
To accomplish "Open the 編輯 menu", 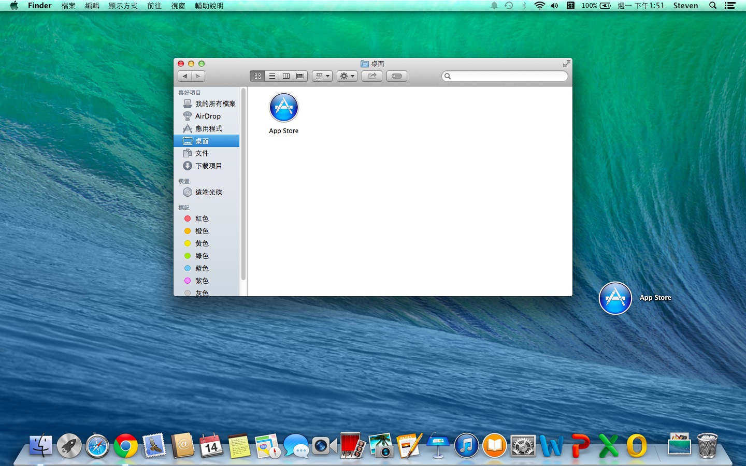I will tap(92, 6).
